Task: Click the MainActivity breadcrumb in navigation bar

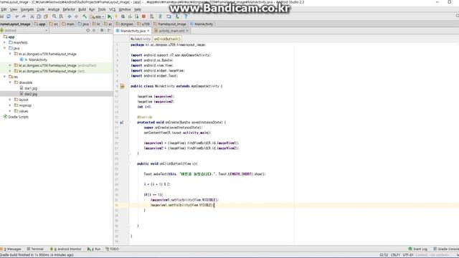Action: pos(202,24)
